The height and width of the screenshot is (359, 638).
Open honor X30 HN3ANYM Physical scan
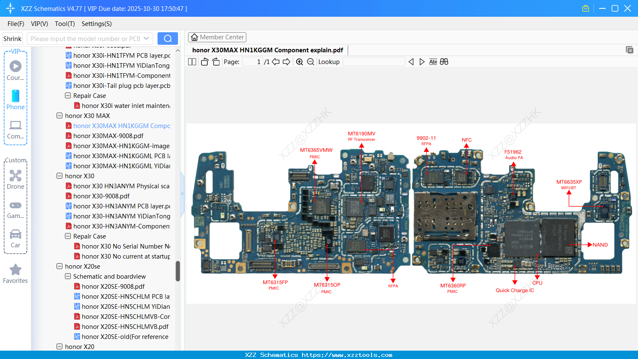(121, 186)
